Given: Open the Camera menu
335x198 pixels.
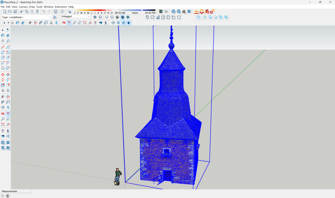Looking at the screenshot, I should pos(23,7).
